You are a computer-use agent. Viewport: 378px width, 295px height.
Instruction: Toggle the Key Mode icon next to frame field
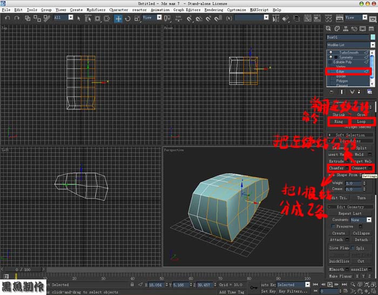pos(315,291)
